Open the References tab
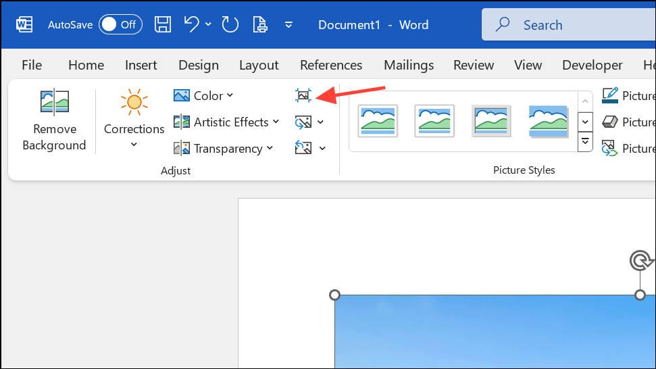This screenshot has width=656, height=369. pyautogui.click(x=331, y=66)
